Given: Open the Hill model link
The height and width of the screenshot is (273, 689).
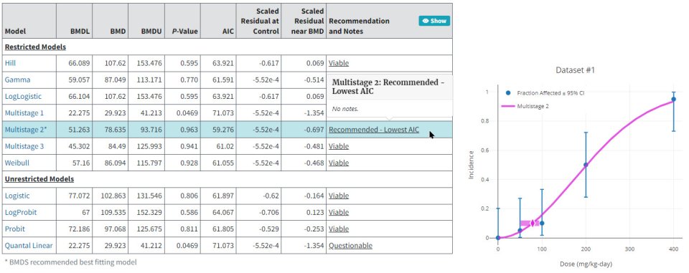Looking at the screenshot, I should pyautogui.click(x=10, y=63).
